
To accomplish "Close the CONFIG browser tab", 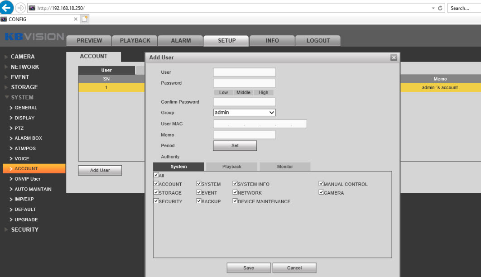I will (76, 19).
